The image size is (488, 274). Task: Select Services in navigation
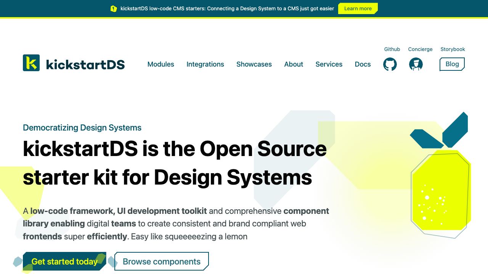click(329, 64)
